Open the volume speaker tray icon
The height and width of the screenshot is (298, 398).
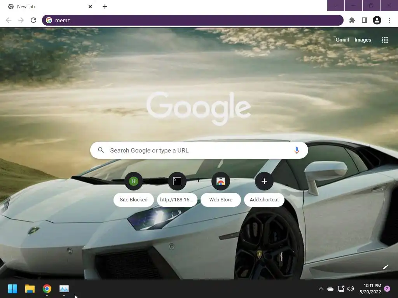pos(351,289)
